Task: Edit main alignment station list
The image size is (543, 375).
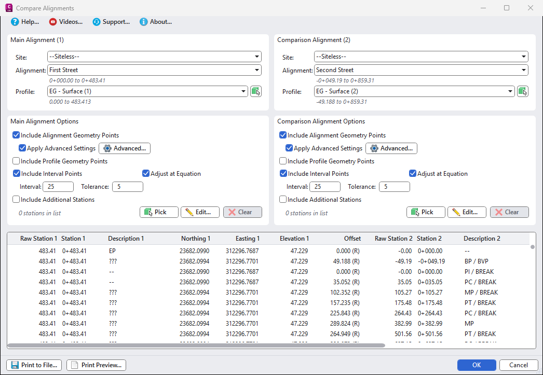Action: tap(200, 212)
